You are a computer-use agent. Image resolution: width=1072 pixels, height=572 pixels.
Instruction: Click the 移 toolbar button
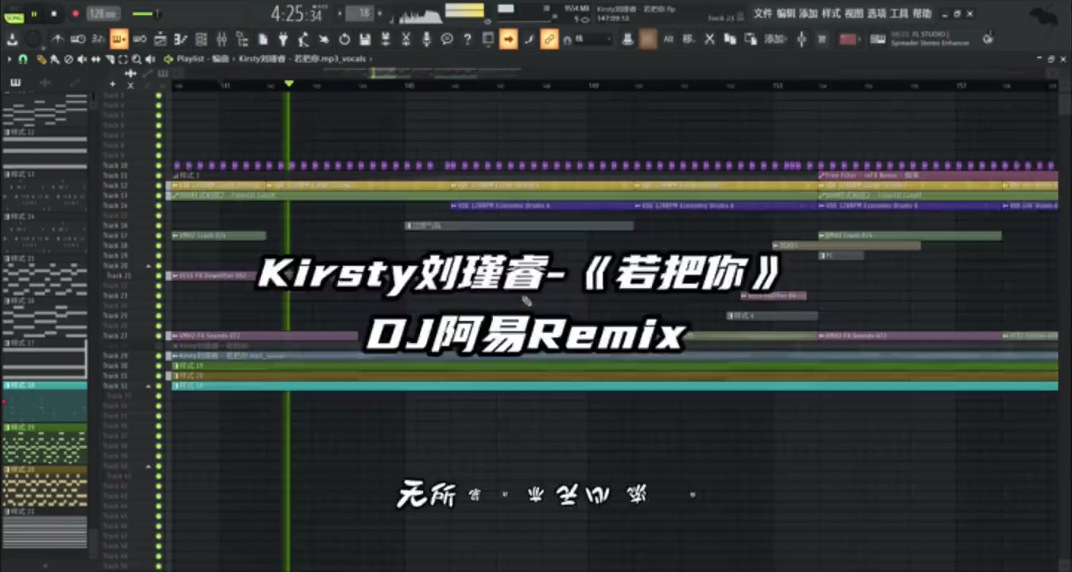pos(689,39)
